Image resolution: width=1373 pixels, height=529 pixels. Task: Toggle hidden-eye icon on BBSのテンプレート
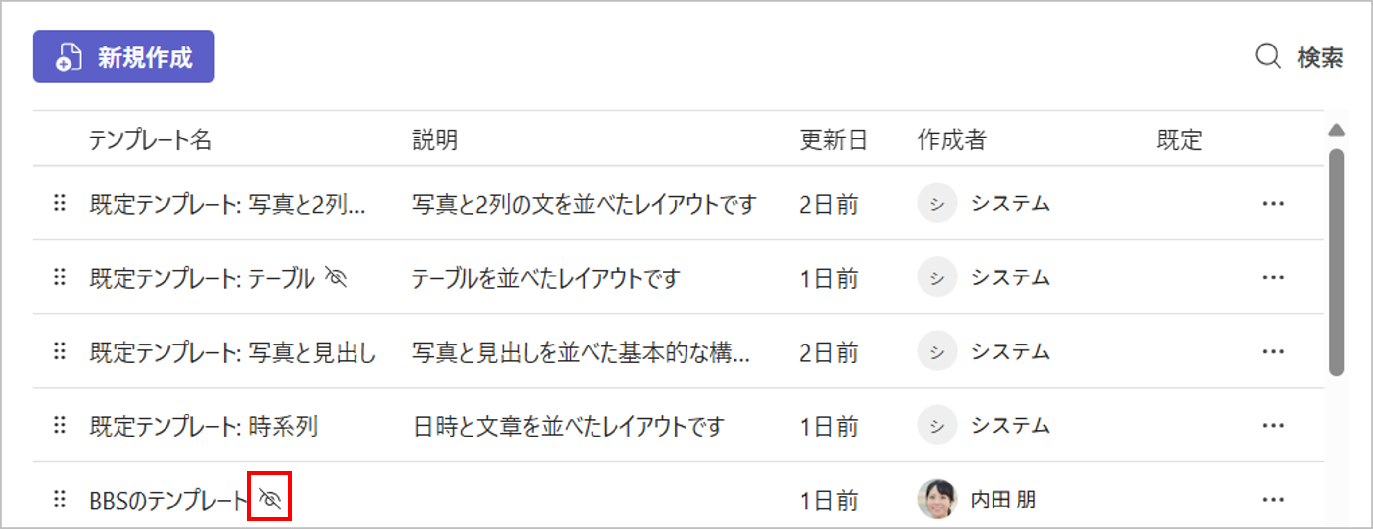point(270,499)
